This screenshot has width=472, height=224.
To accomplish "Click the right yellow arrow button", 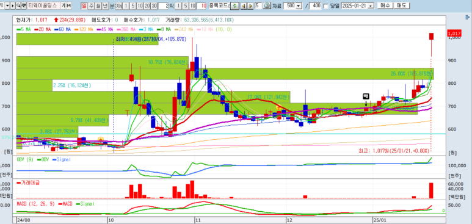I will tap(250, 5).
